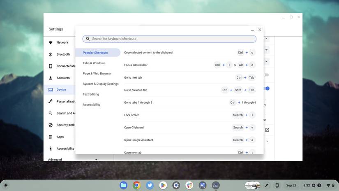Click 'Go to tabs 1 through 8' row
Viewport: 339px width, 191px height.
click(190, 102)
